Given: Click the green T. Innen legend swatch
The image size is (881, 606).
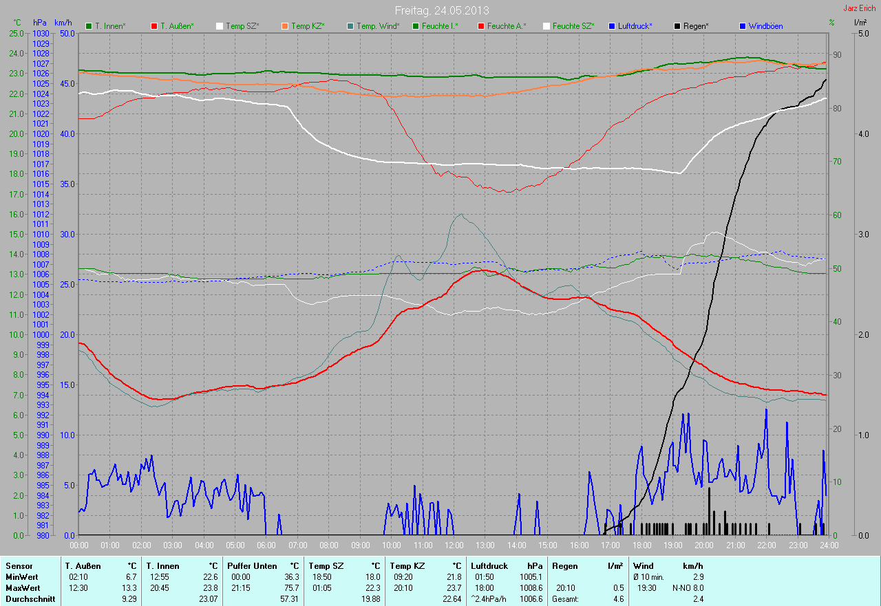Looking at the screenshot, I should pos(89,26).
